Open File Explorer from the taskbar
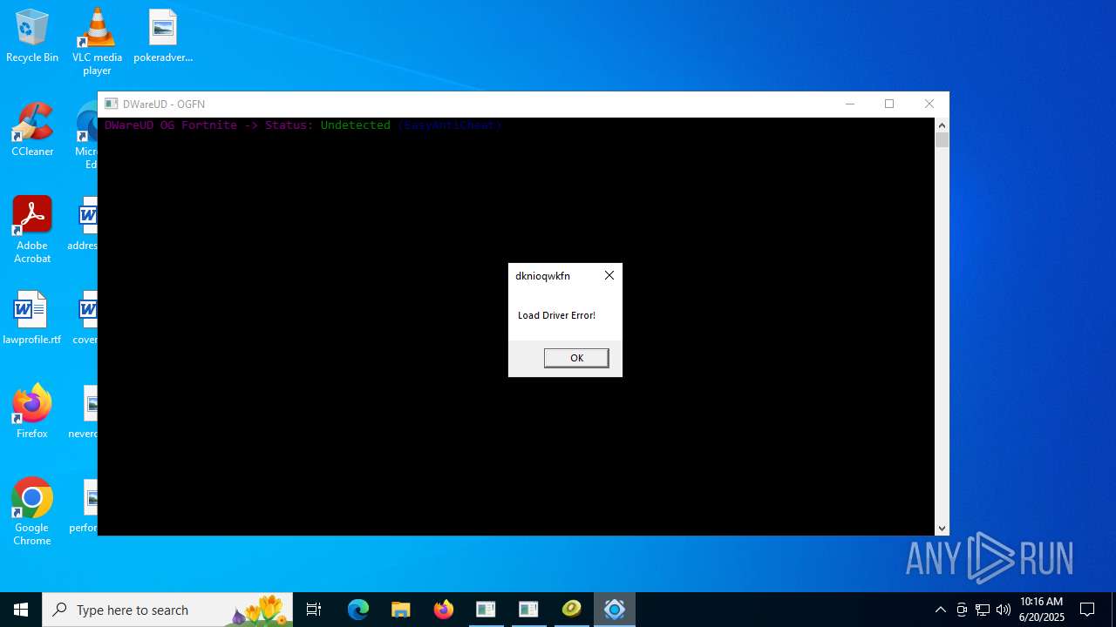This screenshot has height=627, width=1116. [x=401, y=610]
